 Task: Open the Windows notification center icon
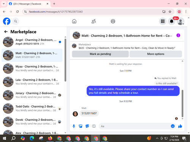[184, 138]
